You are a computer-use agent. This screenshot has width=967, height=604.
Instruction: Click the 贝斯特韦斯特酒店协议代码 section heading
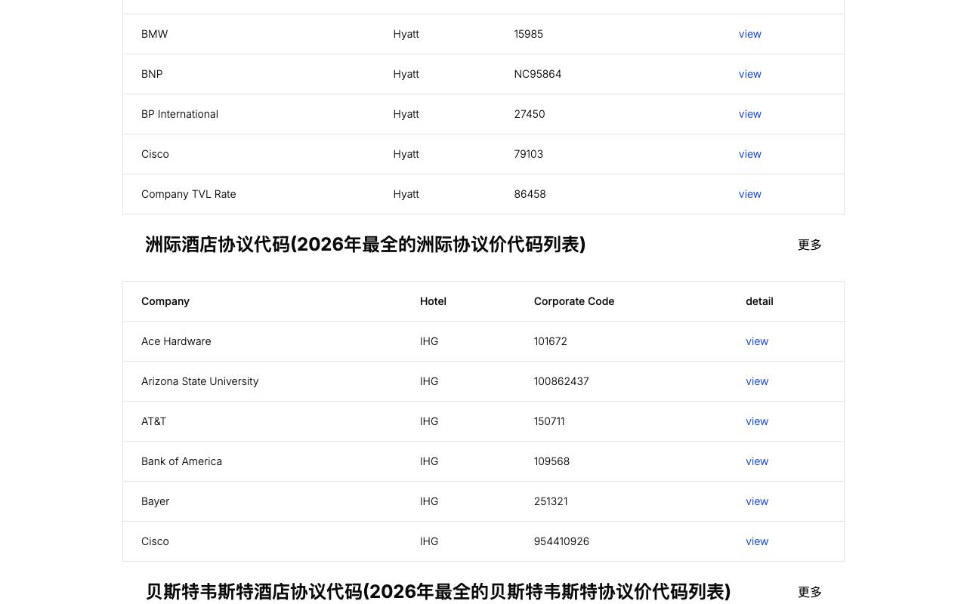coord(438,592)
